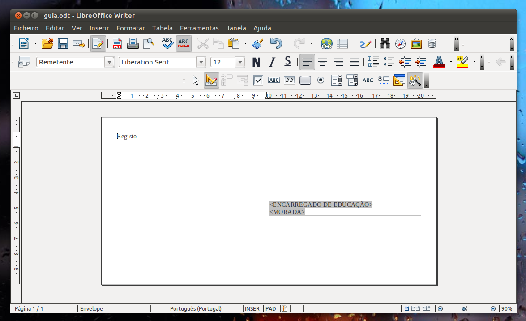Screen dimensions: 526x321
Task: Apply centered paragraph alignment
Action: tap(323, 62)
